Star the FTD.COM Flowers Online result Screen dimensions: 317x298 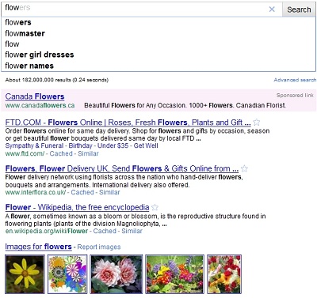tap(256, 123)
